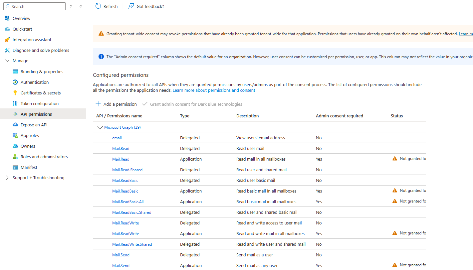This screenshot has width=473, height=270.
Task: Click the Type column header
Action: (x=185, y=116)
